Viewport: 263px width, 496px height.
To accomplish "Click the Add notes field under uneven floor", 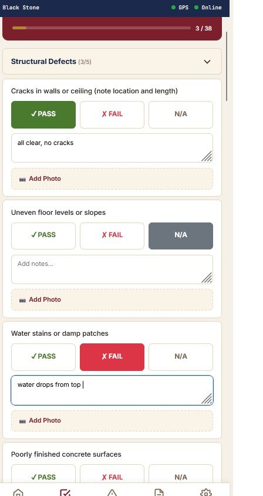I will [x=112, y=269].
